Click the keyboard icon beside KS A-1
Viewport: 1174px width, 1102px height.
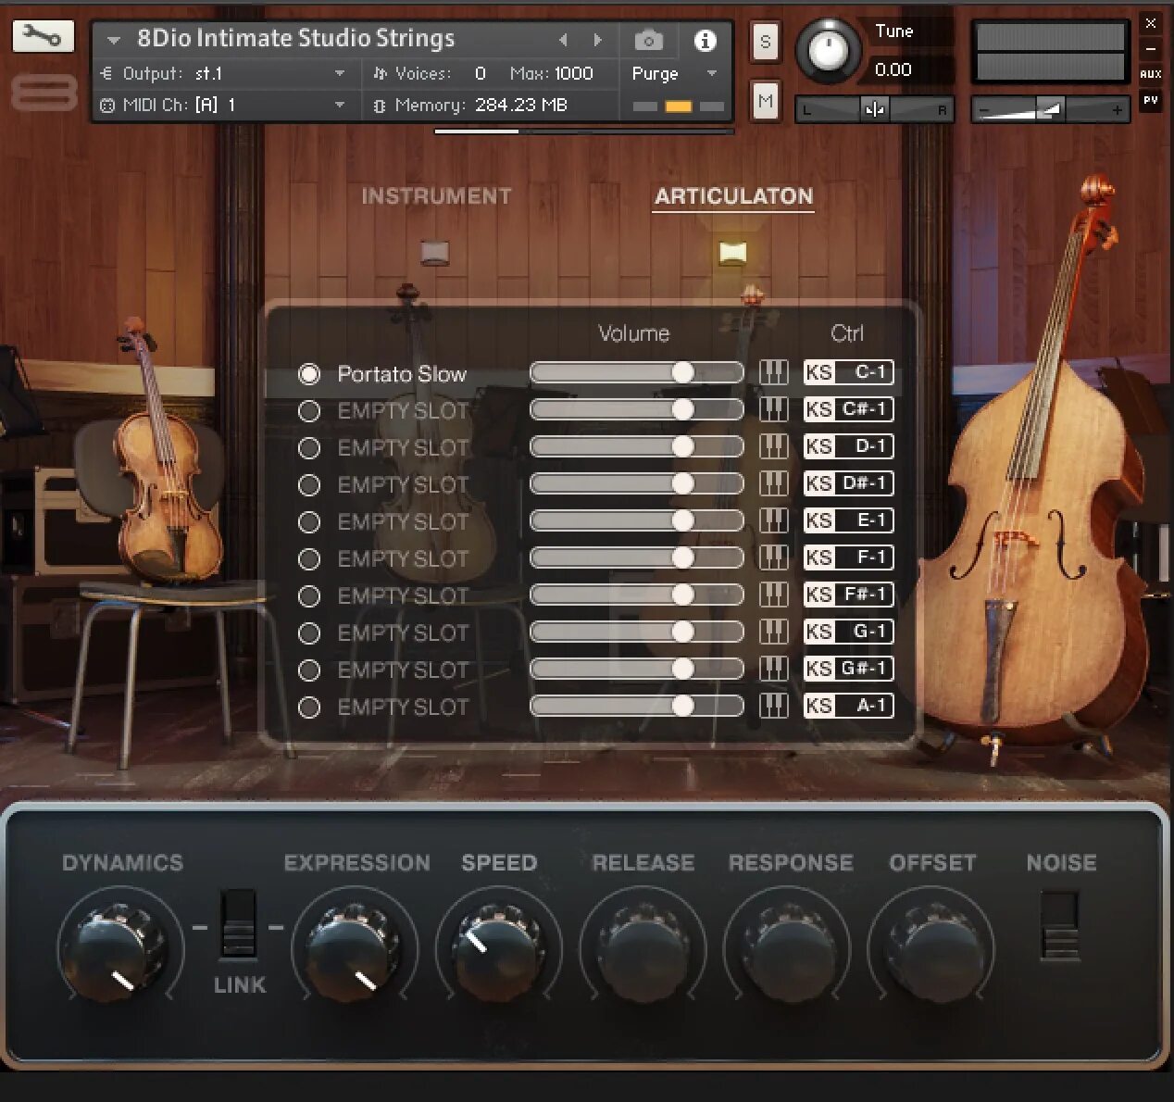(773, 706)
